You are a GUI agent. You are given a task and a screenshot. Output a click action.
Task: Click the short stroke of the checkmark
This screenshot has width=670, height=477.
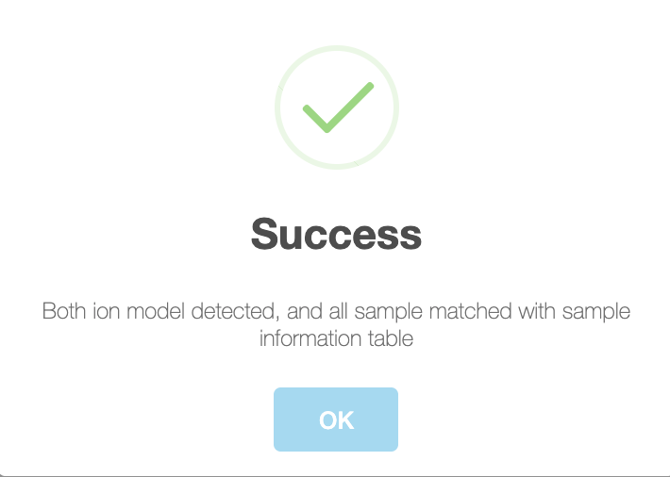click(x=315, y=119)
